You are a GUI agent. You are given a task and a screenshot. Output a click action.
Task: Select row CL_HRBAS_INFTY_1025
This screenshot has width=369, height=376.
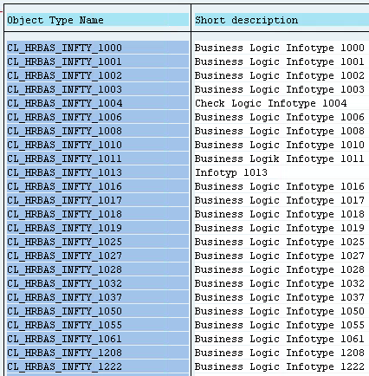coord(98,242)
